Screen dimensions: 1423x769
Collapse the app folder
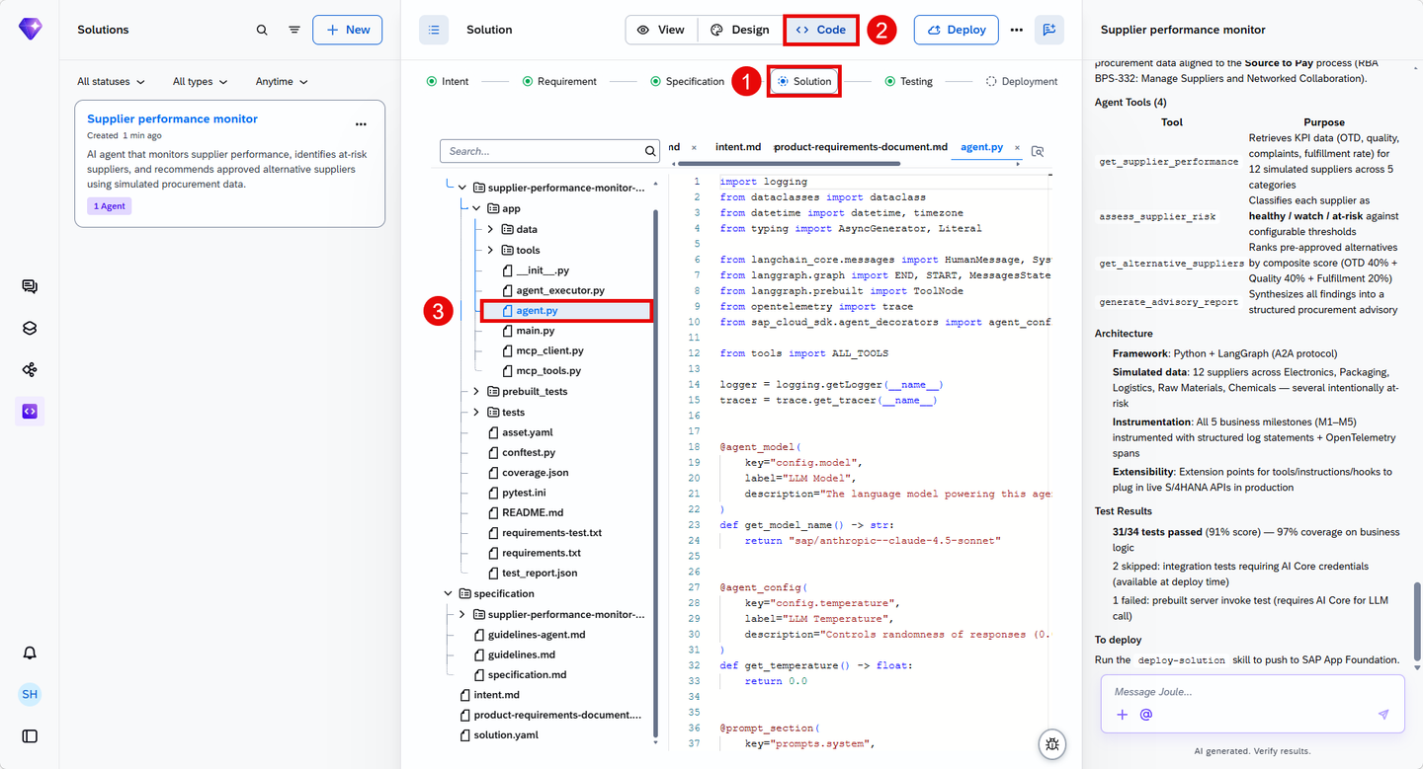tap(476, 208)
